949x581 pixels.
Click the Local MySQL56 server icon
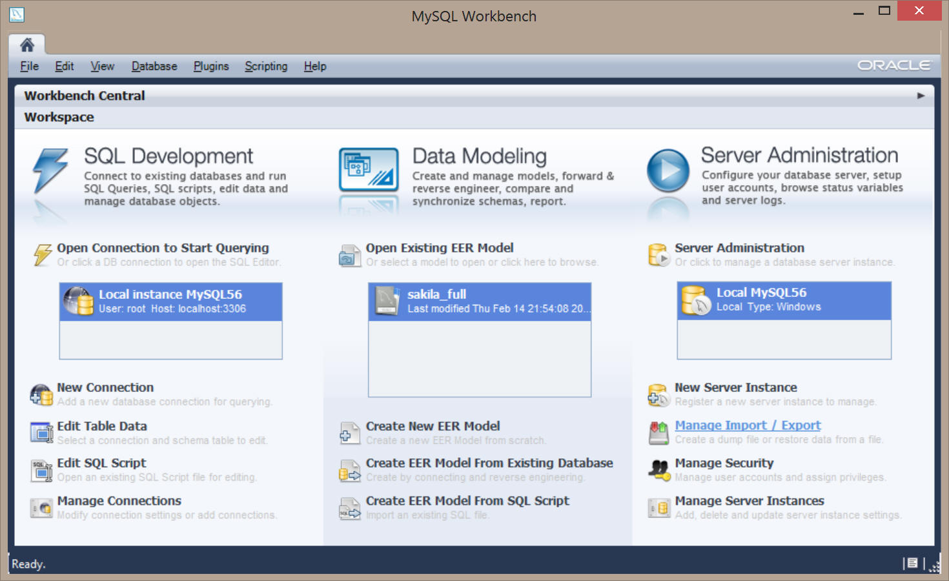pos(696,300)
